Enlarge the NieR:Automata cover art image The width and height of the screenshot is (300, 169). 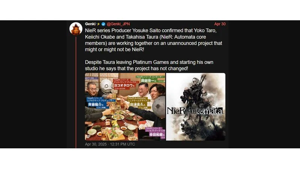point(195,107)
